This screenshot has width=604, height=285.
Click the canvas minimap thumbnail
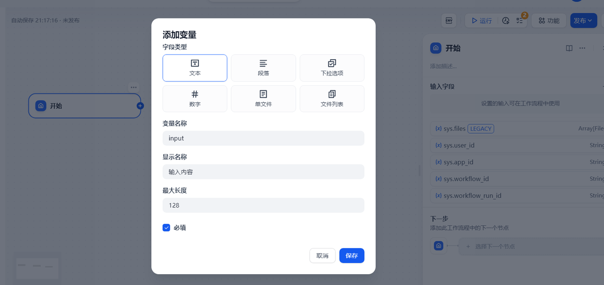(37, 268)
